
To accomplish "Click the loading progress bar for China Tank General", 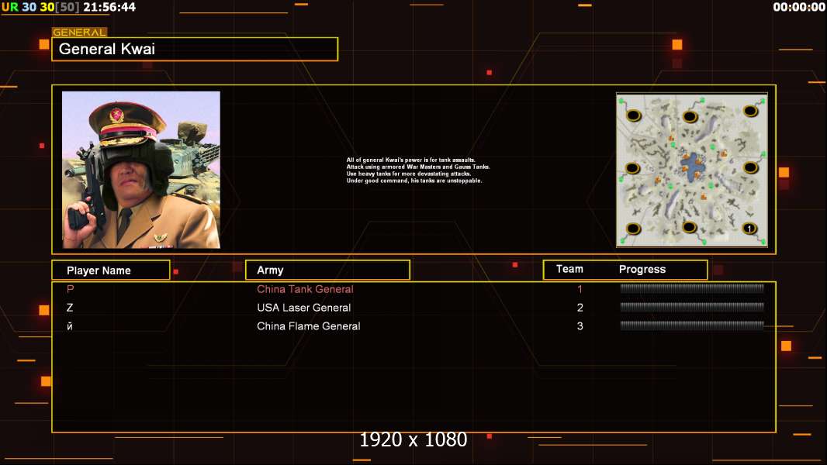I will (x=692, y=288).
